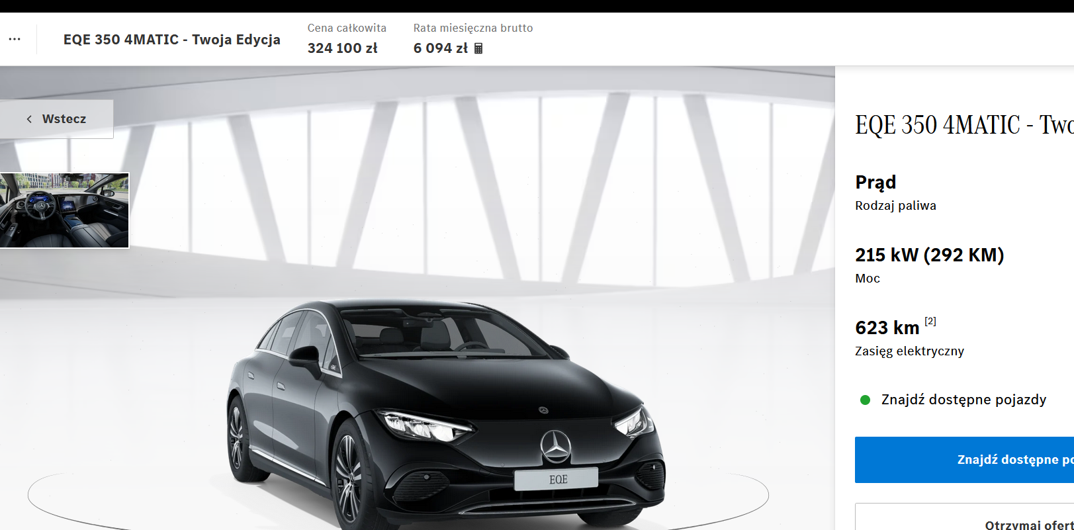1074x530 pixels.
Task: Click the Rodzaj paliwa label
Action: point(895,206)
